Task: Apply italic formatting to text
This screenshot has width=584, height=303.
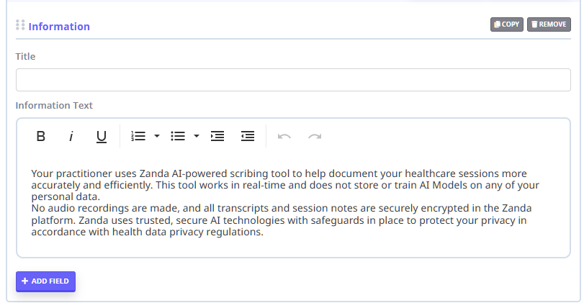Action: coord(71,136)
